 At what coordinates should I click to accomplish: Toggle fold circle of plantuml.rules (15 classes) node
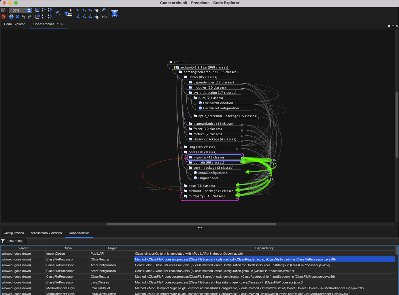click(242, 126)
